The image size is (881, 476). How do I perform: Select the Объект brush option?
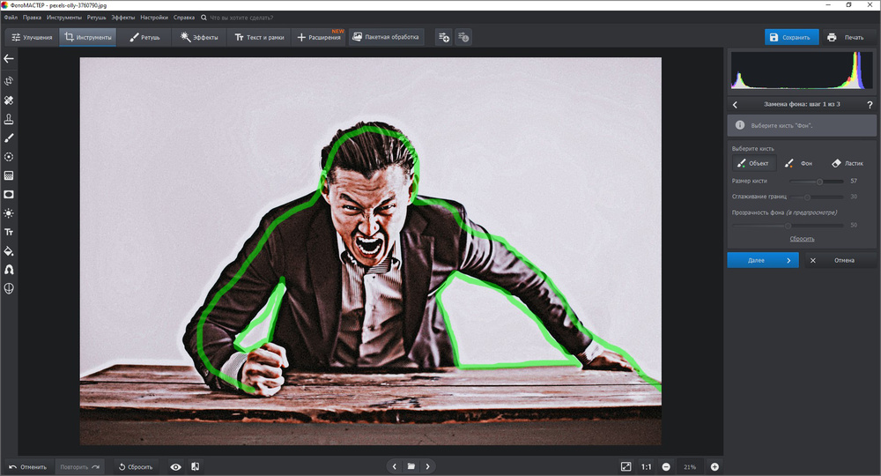[753, 163]
